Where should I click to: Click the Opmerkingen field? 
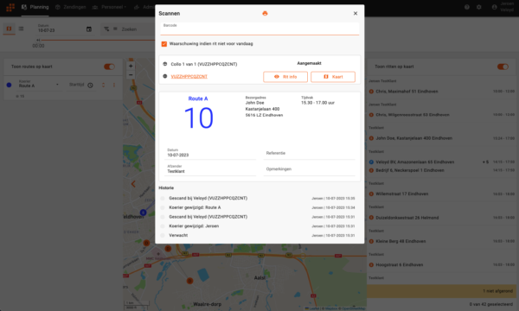(309, 169)
